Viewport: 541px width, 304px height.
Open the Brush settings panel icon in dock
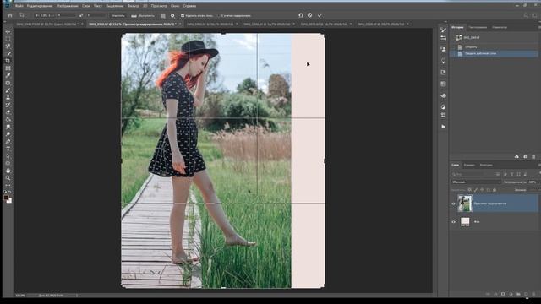click(x=443, y=30)
